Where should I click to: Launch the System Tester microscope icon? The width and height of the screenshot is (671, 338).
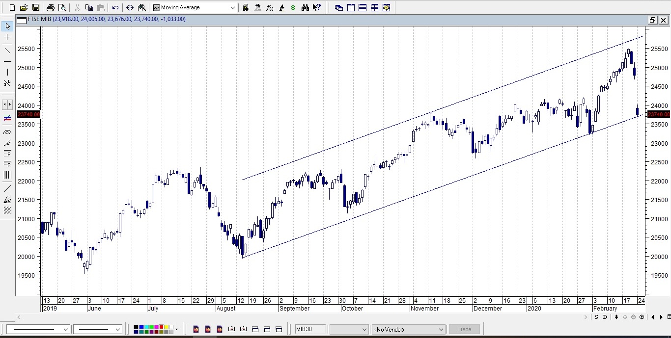tap(281, 7)
